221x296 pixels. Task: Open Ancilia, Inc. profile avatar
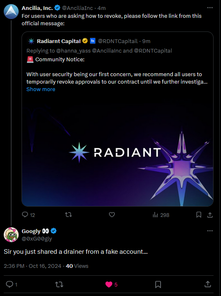(11, 12)
